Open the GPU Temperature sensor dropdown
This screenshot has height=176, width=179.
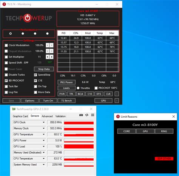(44, 134)
